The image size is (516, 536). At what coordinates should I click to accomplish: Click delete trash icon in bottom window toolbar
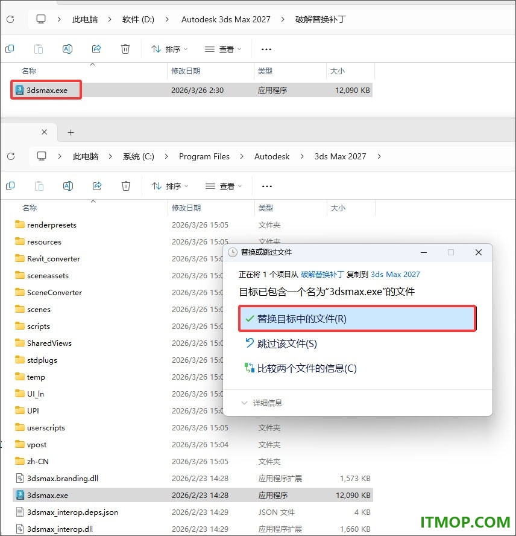[x=126, y=186]
